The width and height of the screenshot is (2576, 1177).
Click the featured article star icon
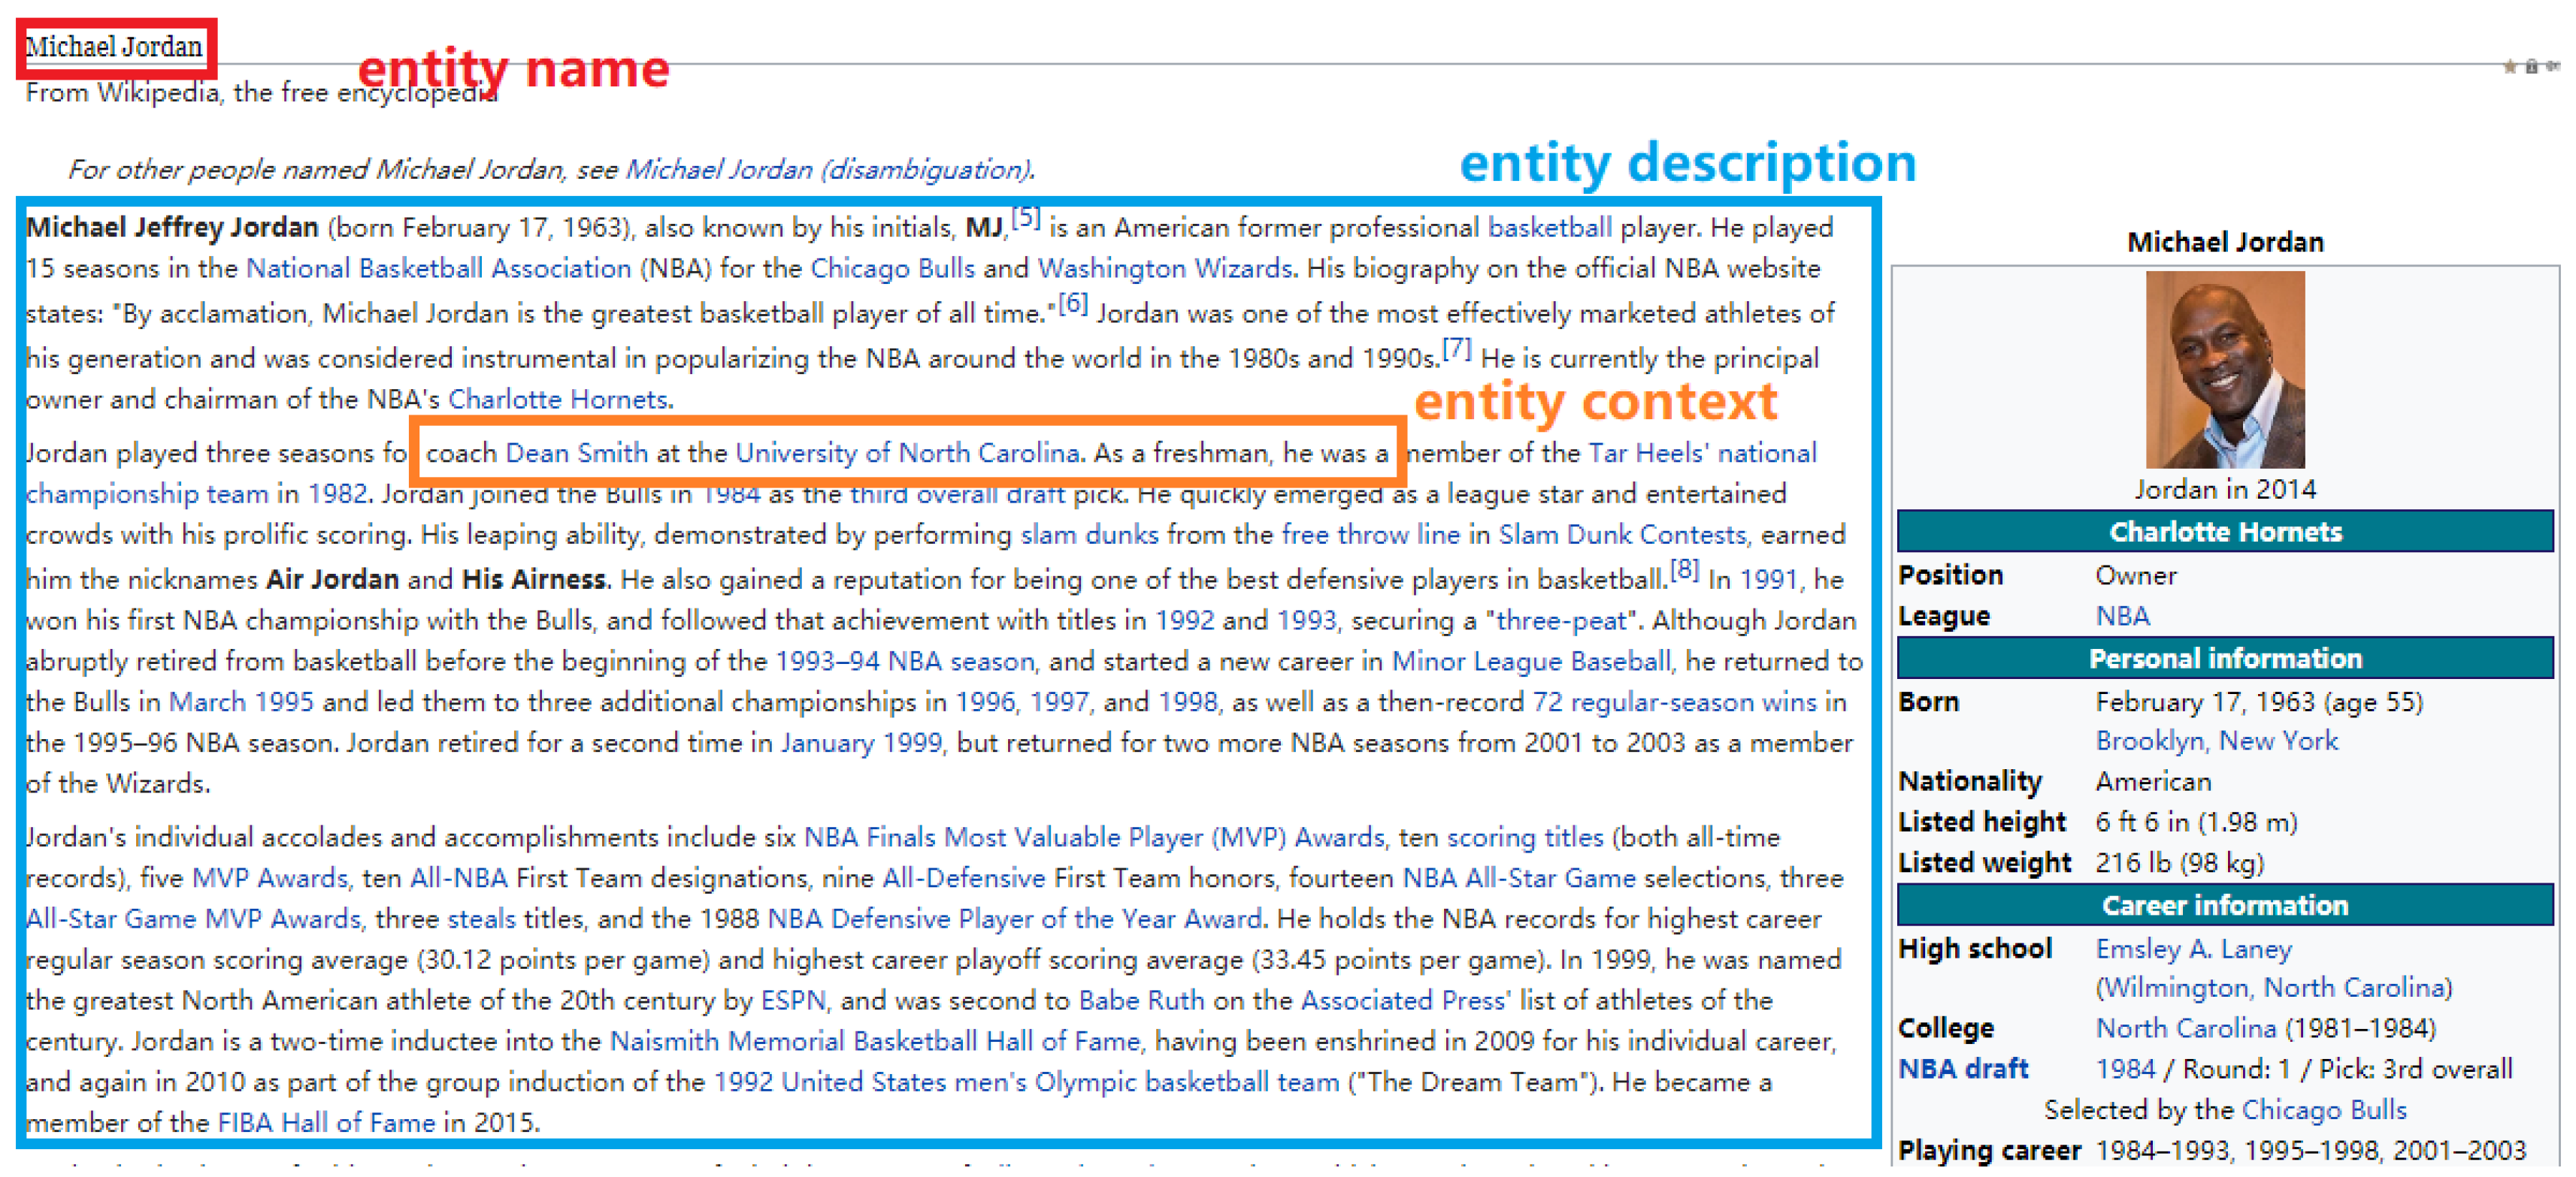(x=2509, y=67)
